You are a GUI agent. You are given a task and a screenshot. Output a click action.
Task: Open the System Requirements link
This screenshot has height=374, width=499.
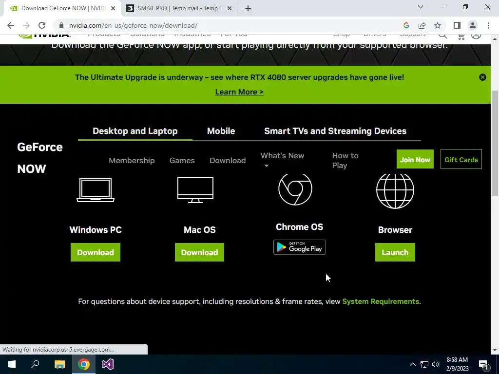[x=381, y=301]
